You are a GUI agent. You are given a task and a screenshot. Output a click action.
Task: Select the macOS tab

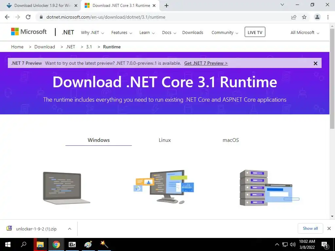point(231,140)
